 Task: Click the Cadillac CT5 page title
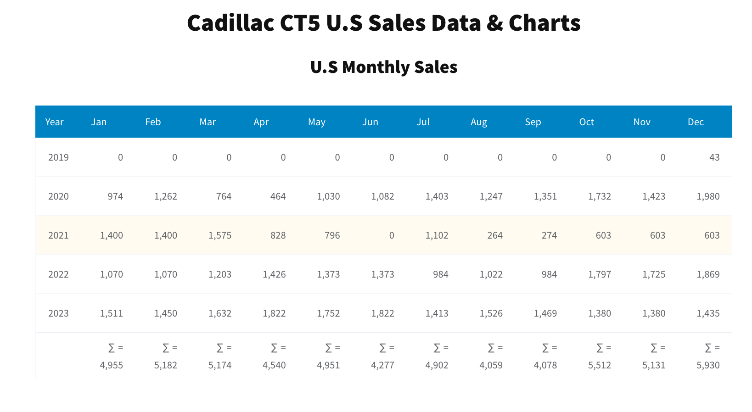pyautogui.click(x=384, y=23)
